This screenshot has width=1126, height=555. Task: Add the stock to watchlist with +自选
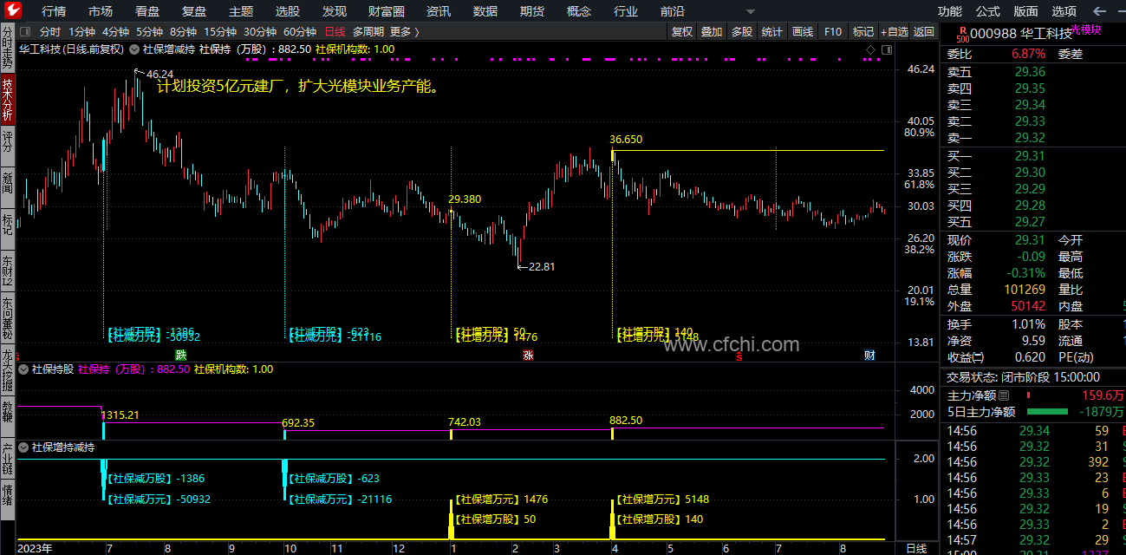895,31
